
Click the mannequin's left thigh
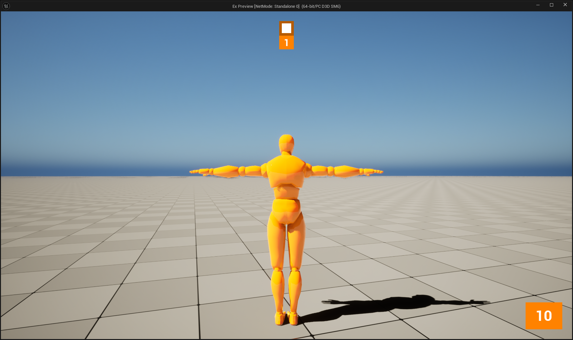277,243
